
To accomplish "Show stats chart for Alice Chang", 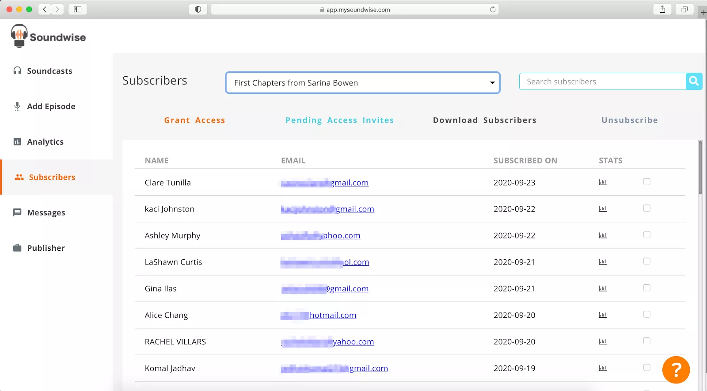I will click(602, 315).
